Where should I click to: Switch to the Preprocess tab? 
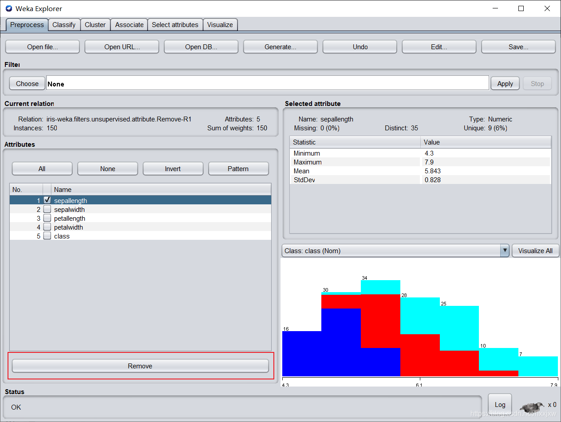(27, 25)
